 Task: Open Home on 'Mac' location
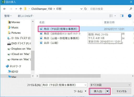[x=19, y=59]
